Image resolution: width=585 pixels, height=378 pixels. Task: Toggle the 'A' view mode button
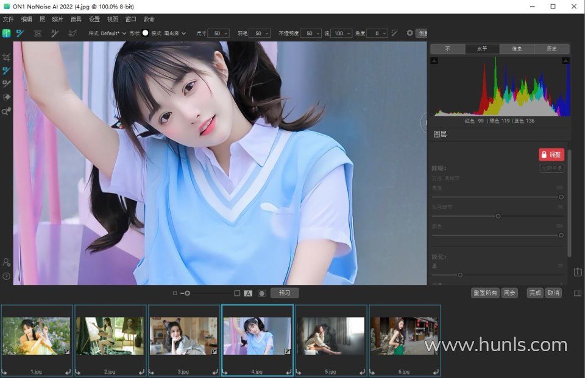tap(248, 293)
